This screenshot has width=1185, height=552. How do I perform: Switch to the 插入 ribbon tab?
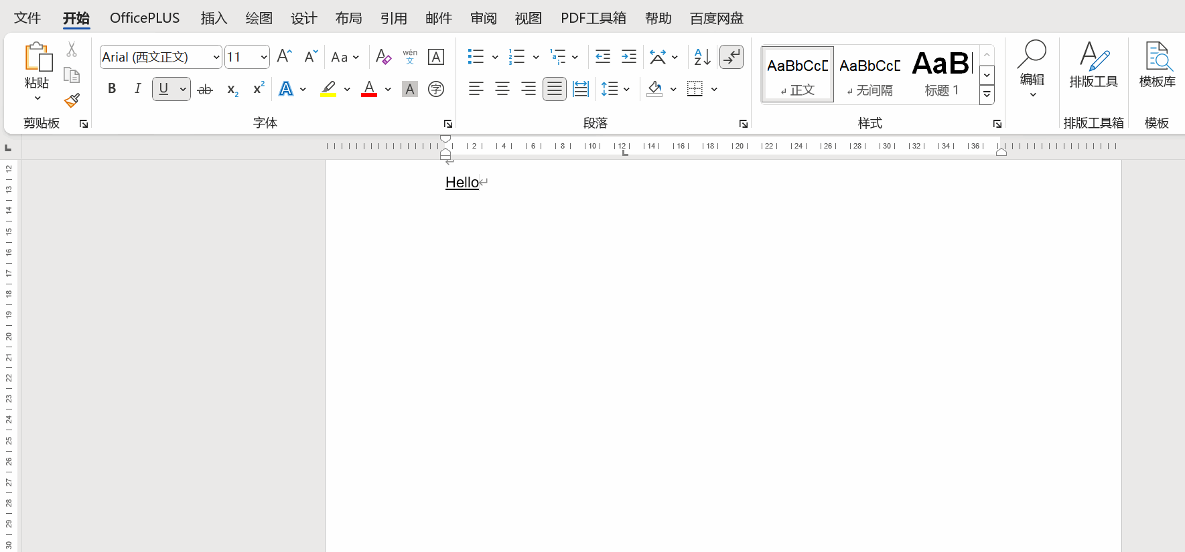point(214,18)
